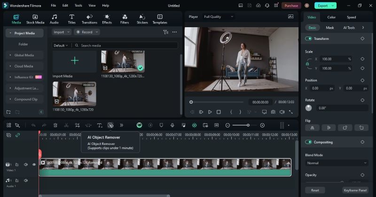Screen dimensions: 376x197
Task: Click the new folder icon in sidebar
Action: (x=8, y=112)
